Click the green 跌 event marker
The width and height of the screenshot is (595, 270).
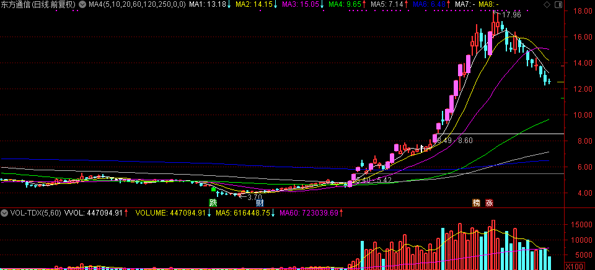point(213,202)
